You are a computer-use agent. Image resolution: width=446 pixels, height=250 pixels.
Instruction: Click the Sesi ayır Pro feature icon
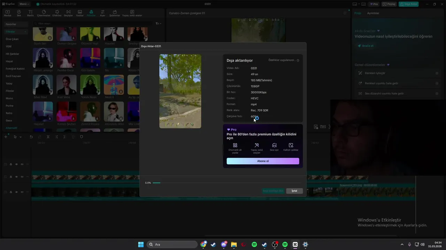coord(274,145)
